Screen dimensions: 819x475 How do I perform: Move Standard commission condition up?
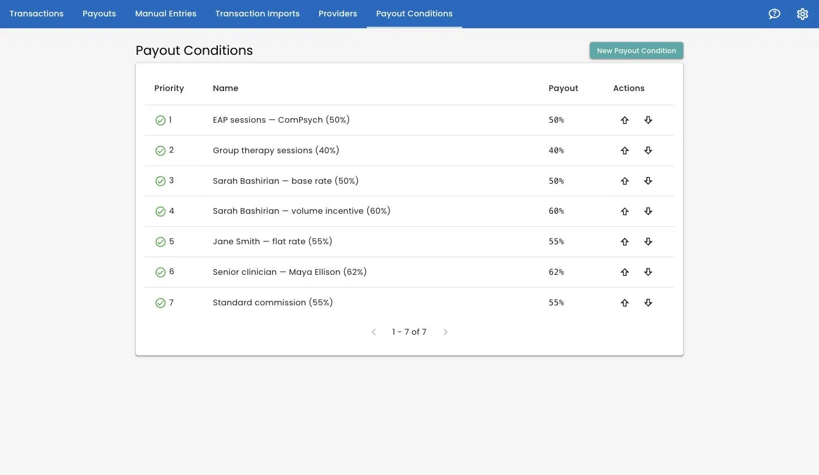click(x=624, y=303)
